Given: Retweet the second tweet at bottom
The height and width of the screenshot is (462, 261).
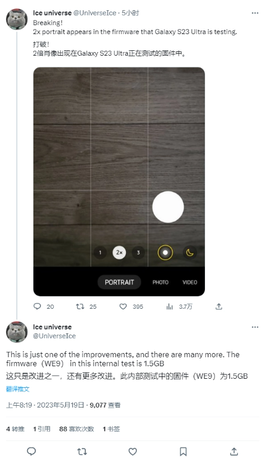Looking at the screenshot, I should pos(82,451).
